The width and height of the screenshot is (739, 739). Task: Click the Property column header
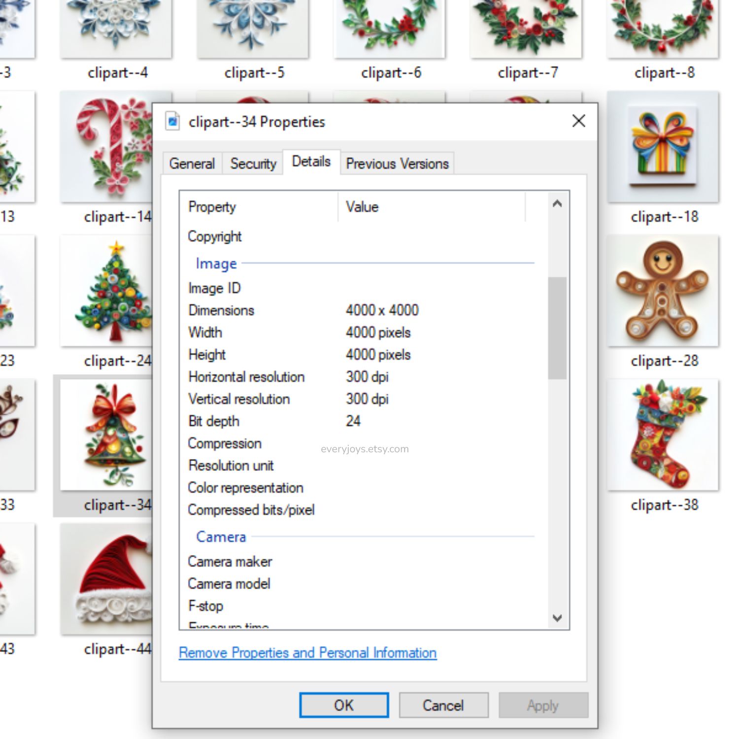259,206
